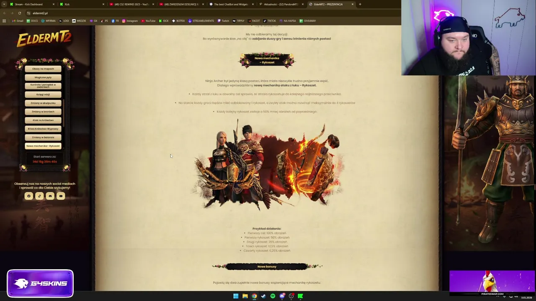536x301 pixels.
Task: Open 'Kontrola i porządek w zadaniach' section
Action: click(x=43, y=86)
